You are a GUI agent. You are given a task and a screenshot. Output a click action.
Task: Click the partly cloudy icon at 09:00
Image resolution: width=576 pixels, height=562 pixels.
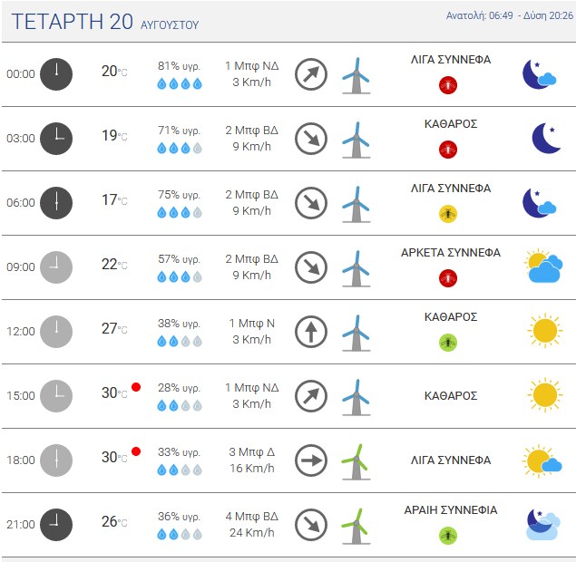543,266
